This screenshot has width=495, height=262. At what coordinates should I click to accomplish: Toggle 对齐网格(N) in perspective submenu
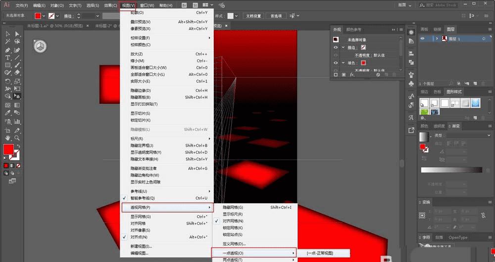pos(255,221)
